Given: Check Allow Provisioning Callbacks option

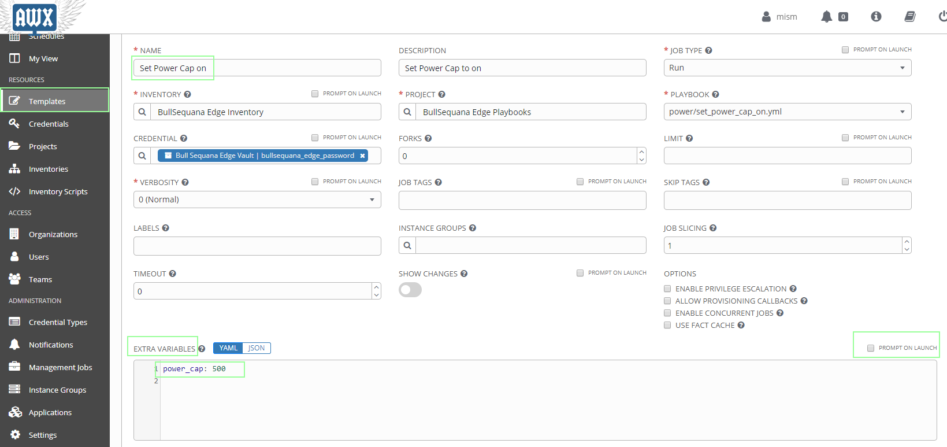Looking at the screenshot, I should 667,301.
